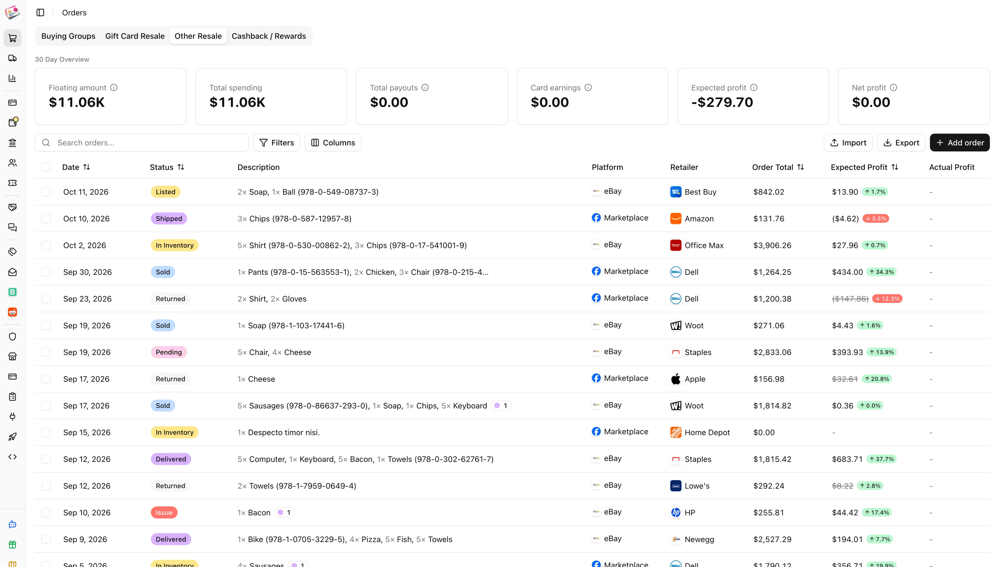The image size is (997, 567).
Task: Open the gift box sidebar icon
Action: 12,544
